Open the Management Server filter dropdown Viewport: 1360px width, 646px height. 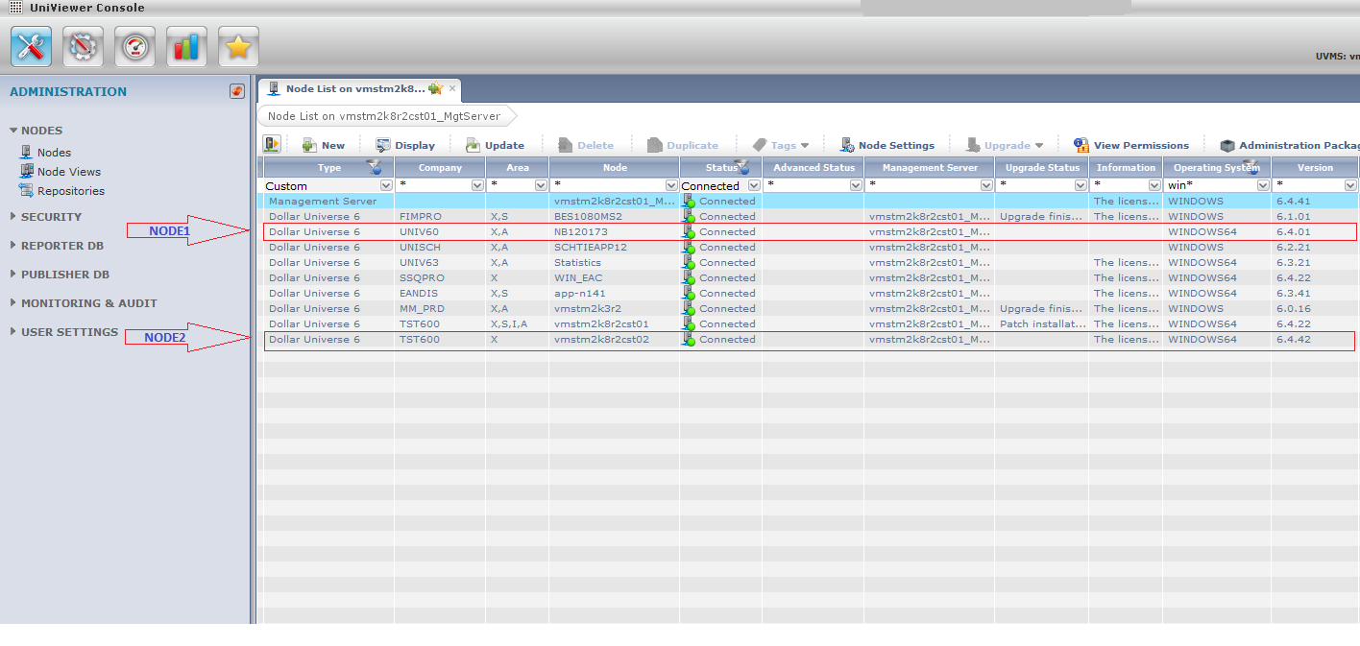pyautogui.click(x=986, y=185)
